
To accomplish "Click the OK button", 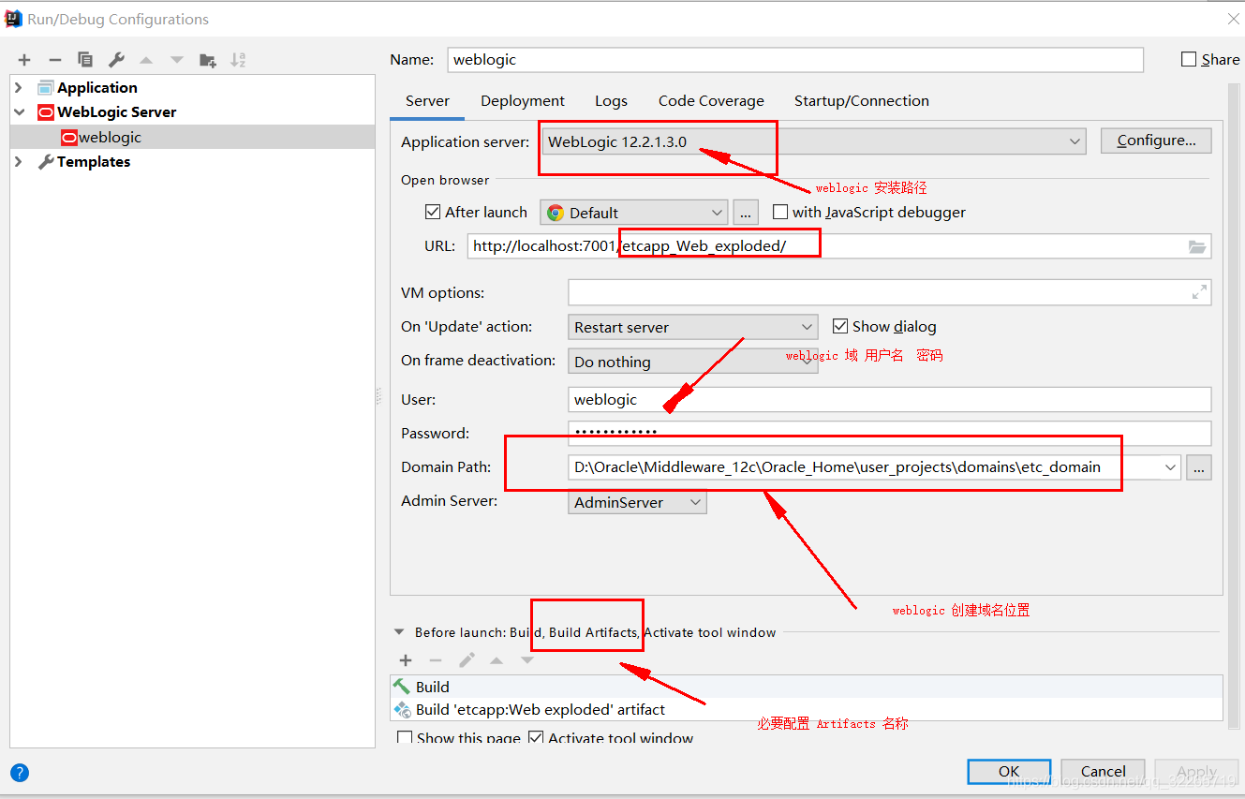I will point(1009,772).
